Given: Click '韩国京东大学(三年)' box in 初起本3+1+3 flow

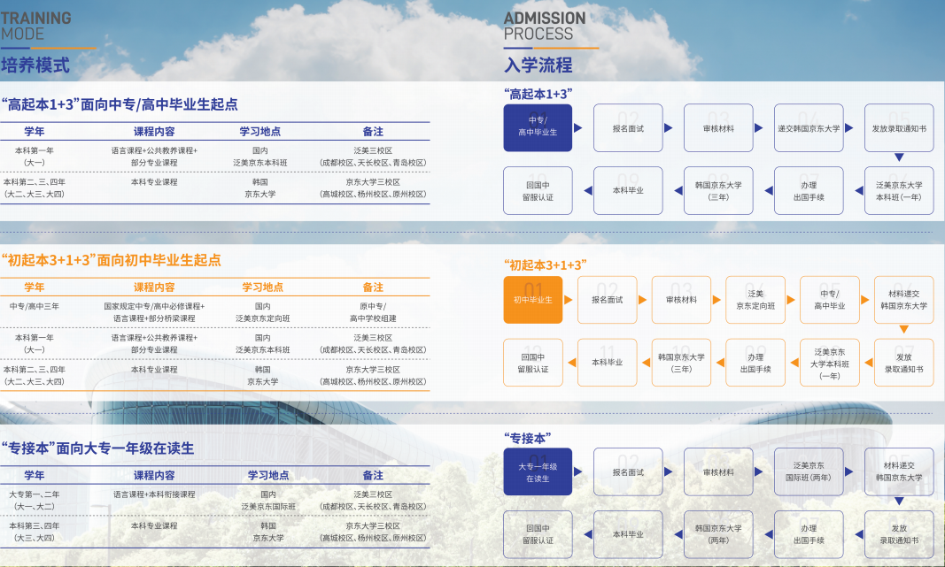Looking at the screenshot, I should (x=681, y=363).
